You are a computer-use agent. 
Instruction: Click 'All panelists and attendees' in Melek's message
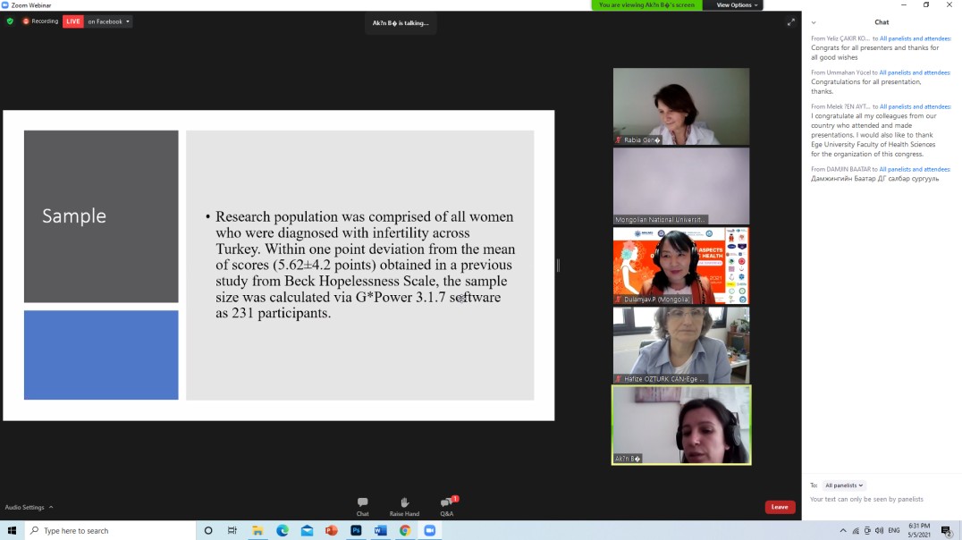(x=915, y=106)
